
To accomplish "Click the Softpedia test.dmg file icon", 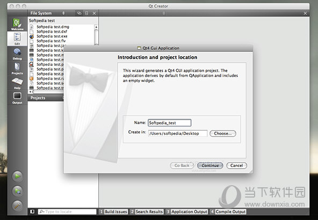I will (x=32, y=27).
